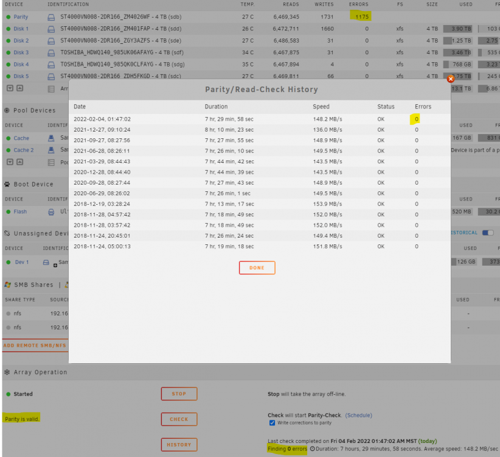Screen dimensions: 500x457
Task: Click Cache 2 SSD drive icon
Action: (51, 150)
